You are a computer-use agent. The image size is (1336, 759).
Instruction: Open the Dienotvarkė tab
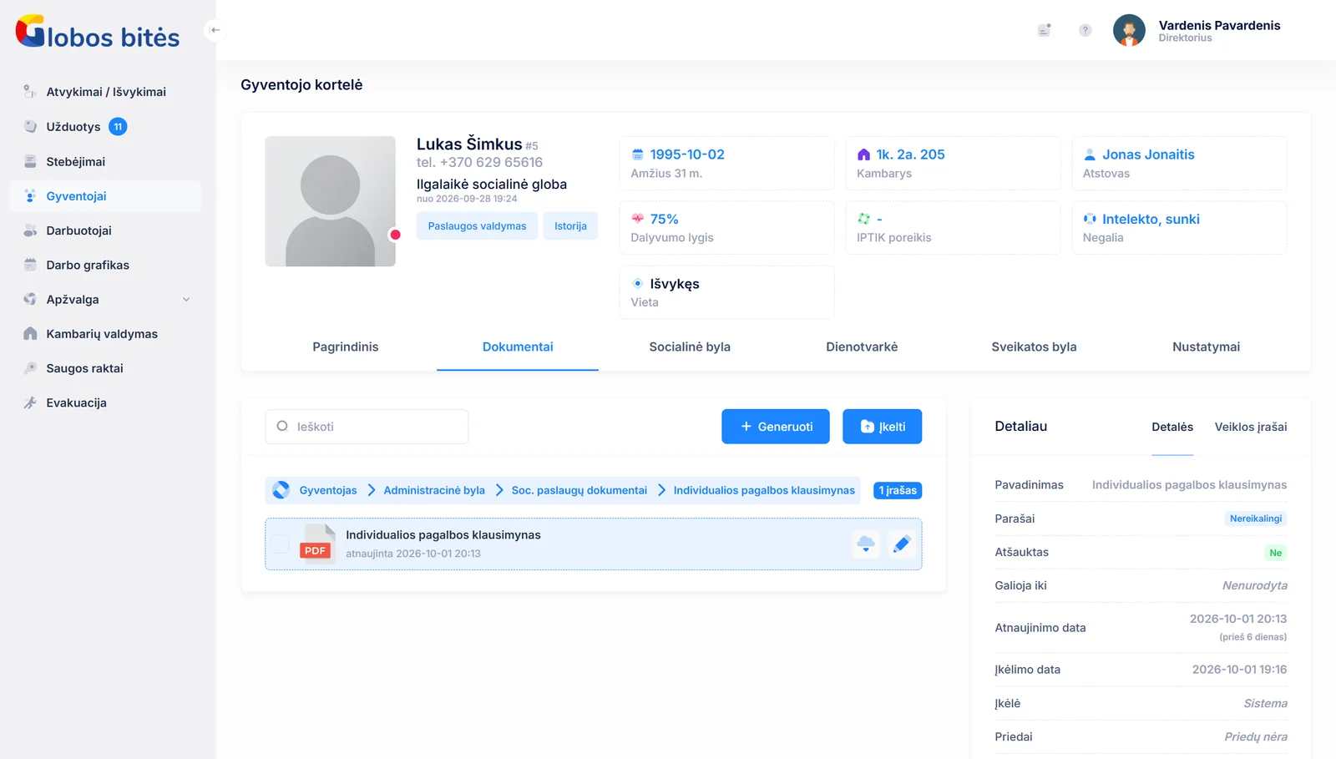click(x=862, y=347)
